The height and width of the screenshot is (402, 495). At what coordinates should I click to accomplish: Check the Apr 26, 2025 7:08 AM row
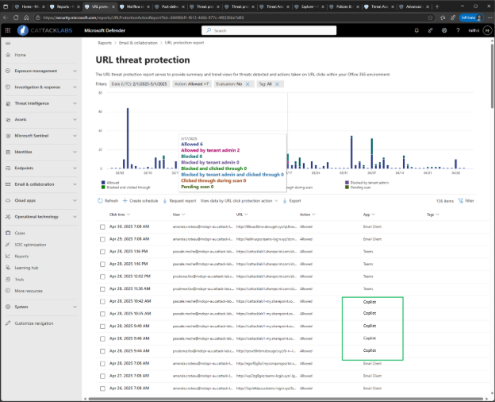coord(102,388)
